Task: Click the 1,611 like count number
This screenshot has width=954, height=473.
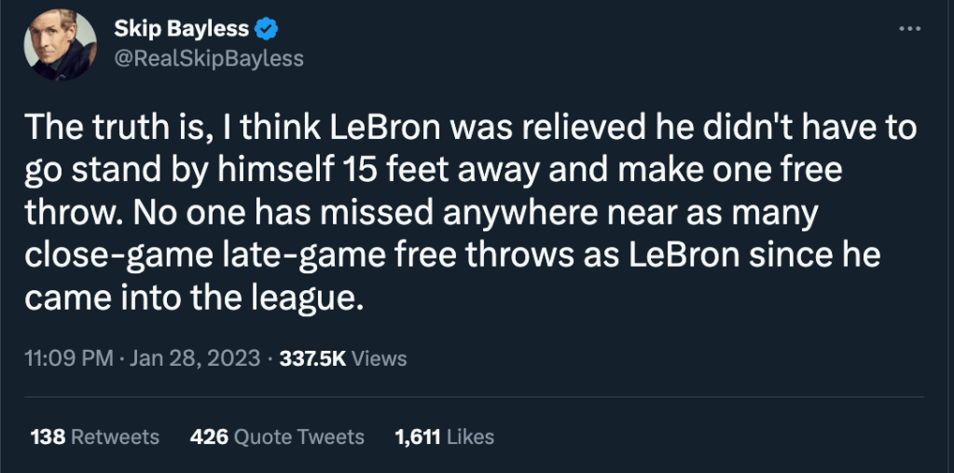Action: pos(416,437)
